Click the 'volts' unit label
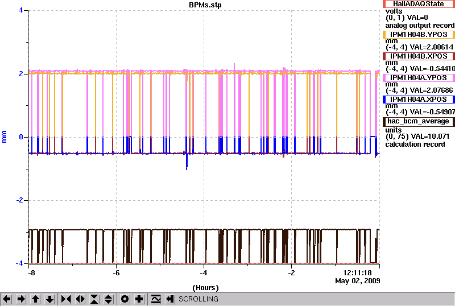The image size is (455, 306). [394, 11]
